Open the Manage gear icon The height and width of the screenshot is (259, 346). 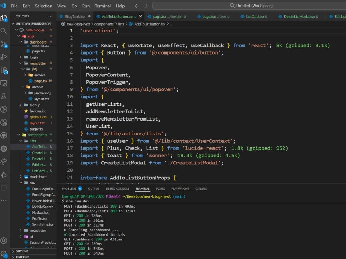click(x=4, y=254)
